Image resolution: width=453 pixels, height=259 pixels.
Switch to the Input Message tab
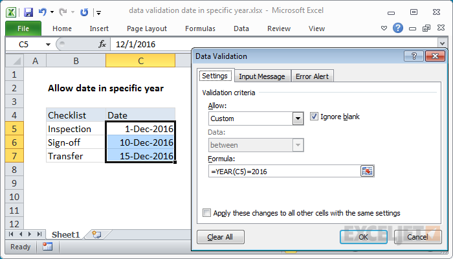pyautogui.click(x=262, y=76)
